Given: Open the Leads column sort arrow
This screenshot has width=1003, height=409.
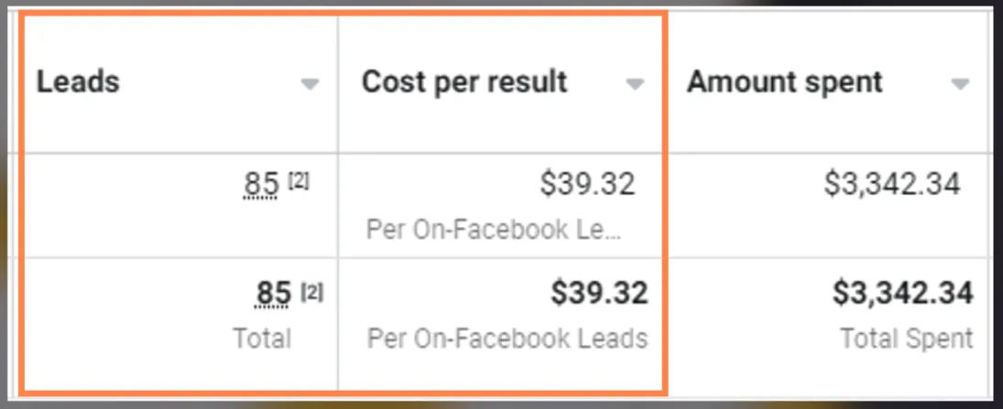Looking at the screenshot, I should pos(311,83).
